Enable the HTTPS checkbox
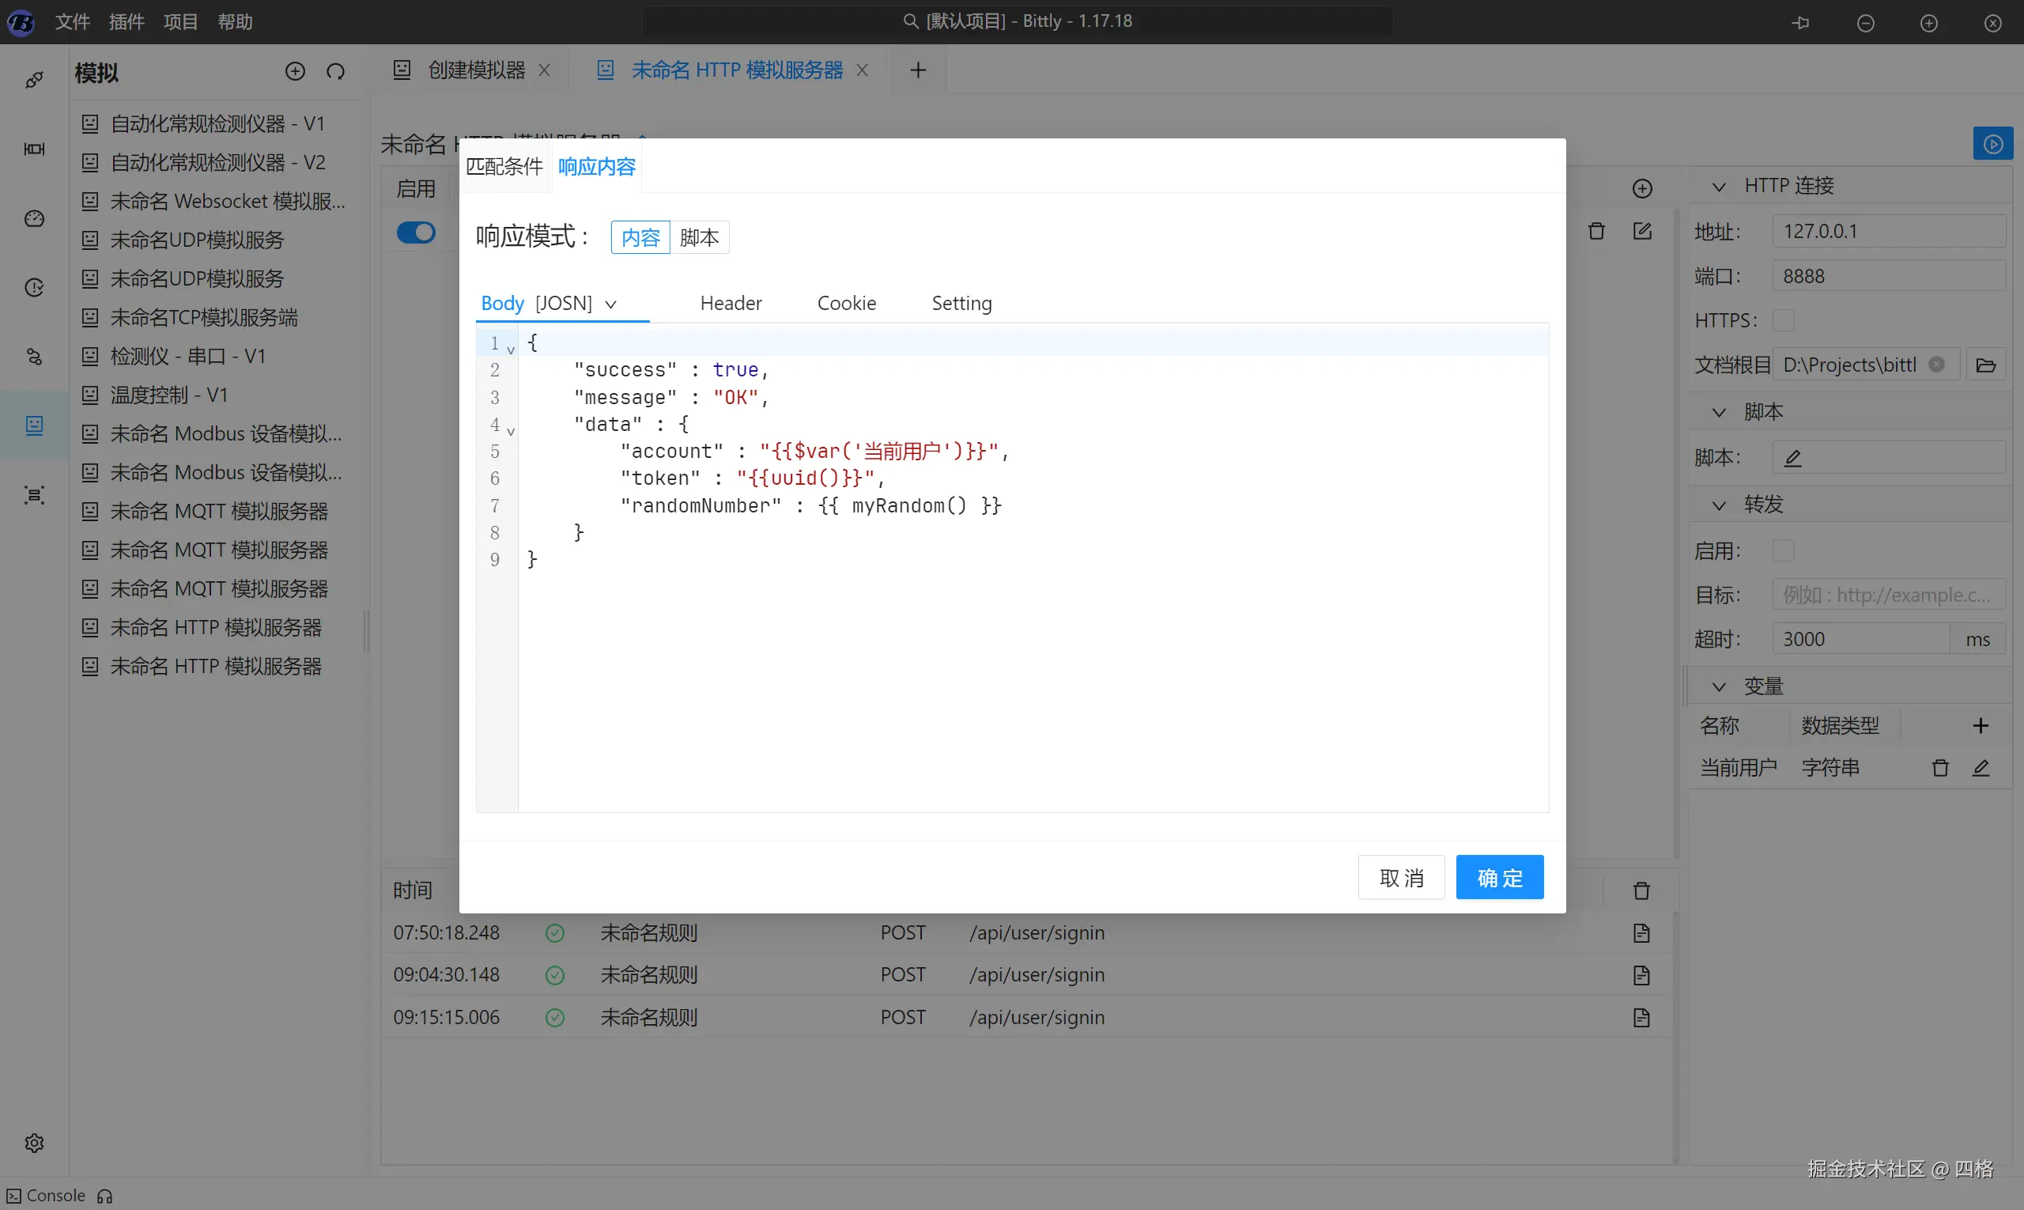Screen dimensions: 2024x1210 1783,320
